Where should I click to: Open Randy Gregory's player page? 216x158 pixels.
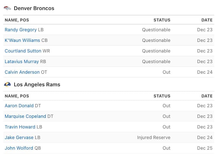pyautogui.click(x=20, y=30)
